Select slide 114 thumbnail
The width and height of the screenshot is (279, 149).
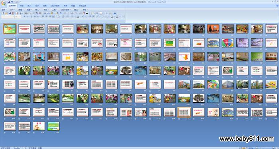pyautogui.click(x=271, y=98)
